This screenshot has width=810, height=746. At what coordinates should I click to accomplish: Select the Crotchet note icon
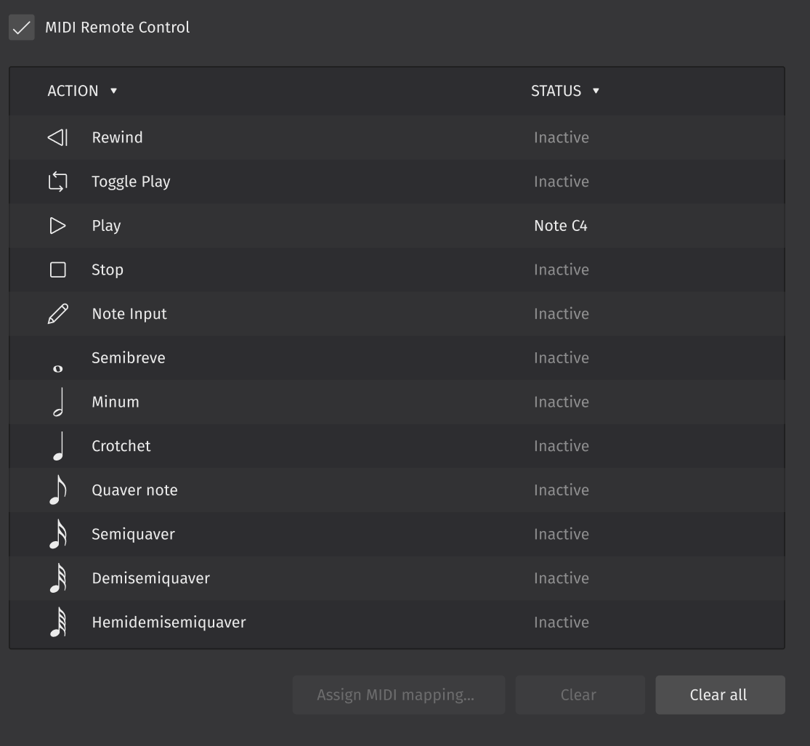[x=57, y=445]
